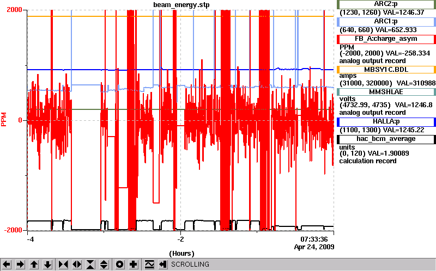Screen dimensions: 436x271
Task: Click the volts unit label
Action: click(347, 99)
